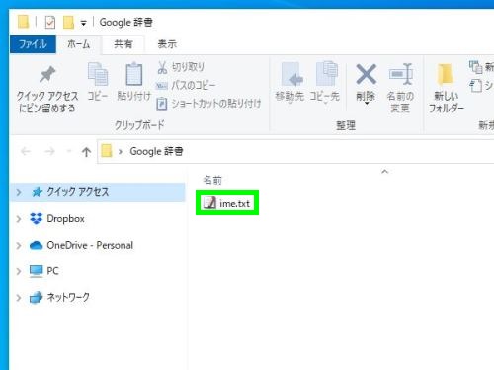Choose the Copy path option
The height and width of the screenshot is (370, 494).
click(x=186, y=85)
